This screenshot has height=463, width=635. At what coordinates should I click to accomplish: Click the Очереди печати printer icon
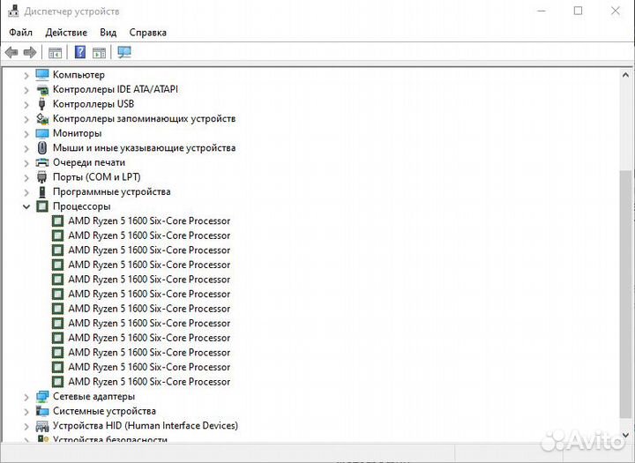(x=42, y=162)
